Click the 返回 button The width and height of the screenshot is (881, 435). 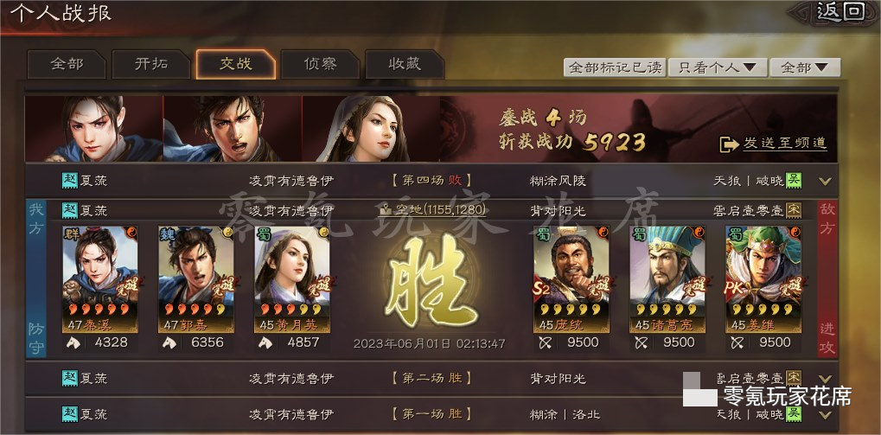(840, 12)
